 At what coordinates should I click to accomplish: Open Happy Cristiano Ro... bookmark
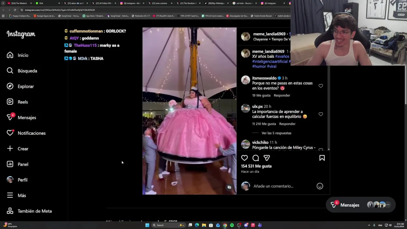click(20, 16)
